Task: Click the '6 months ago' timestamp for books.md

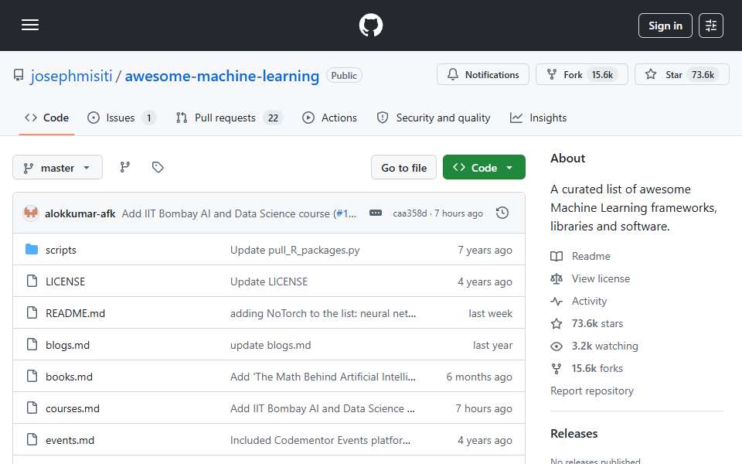Action: click(479, 377)
